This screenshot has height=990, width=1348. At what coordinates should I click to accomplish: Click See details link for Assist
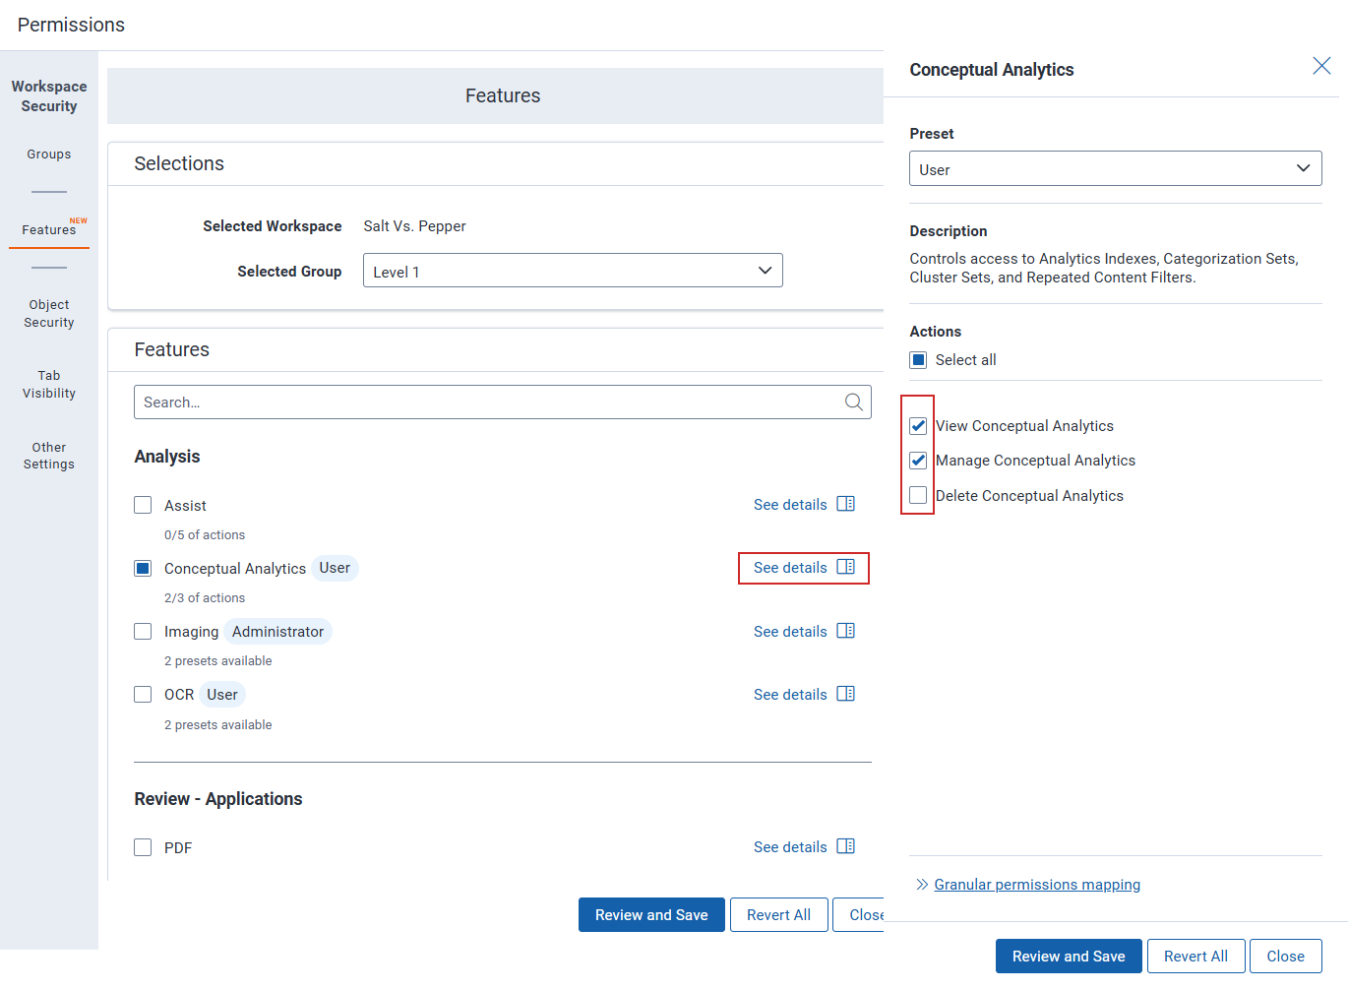[790, 505]
